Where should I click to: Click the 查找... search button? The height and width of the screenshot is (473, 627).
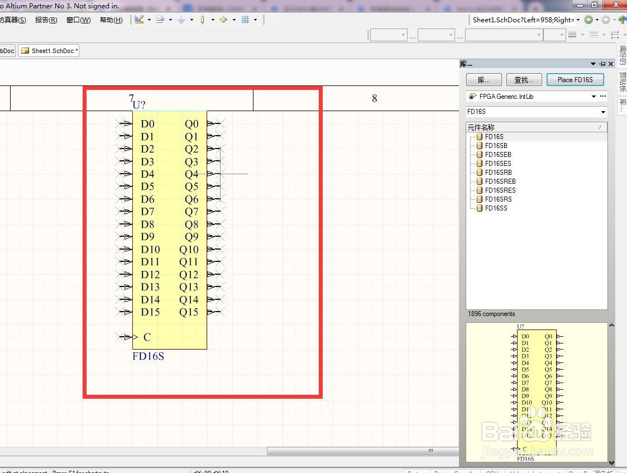(x=524, y=79)
